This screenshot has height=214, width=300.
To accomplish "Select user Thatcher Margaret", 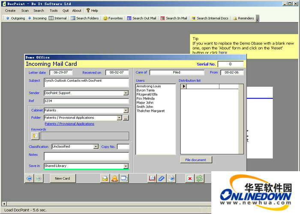I will [x=150, y=111].
